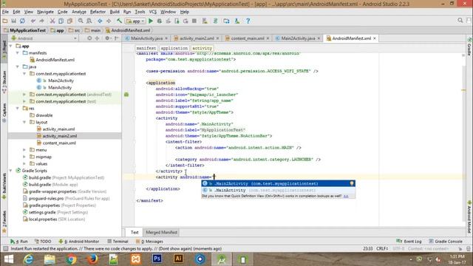Screen dimensions: 473x266
Task: Select content_main.xml in the layout folder
Action: tap(59, 143)
